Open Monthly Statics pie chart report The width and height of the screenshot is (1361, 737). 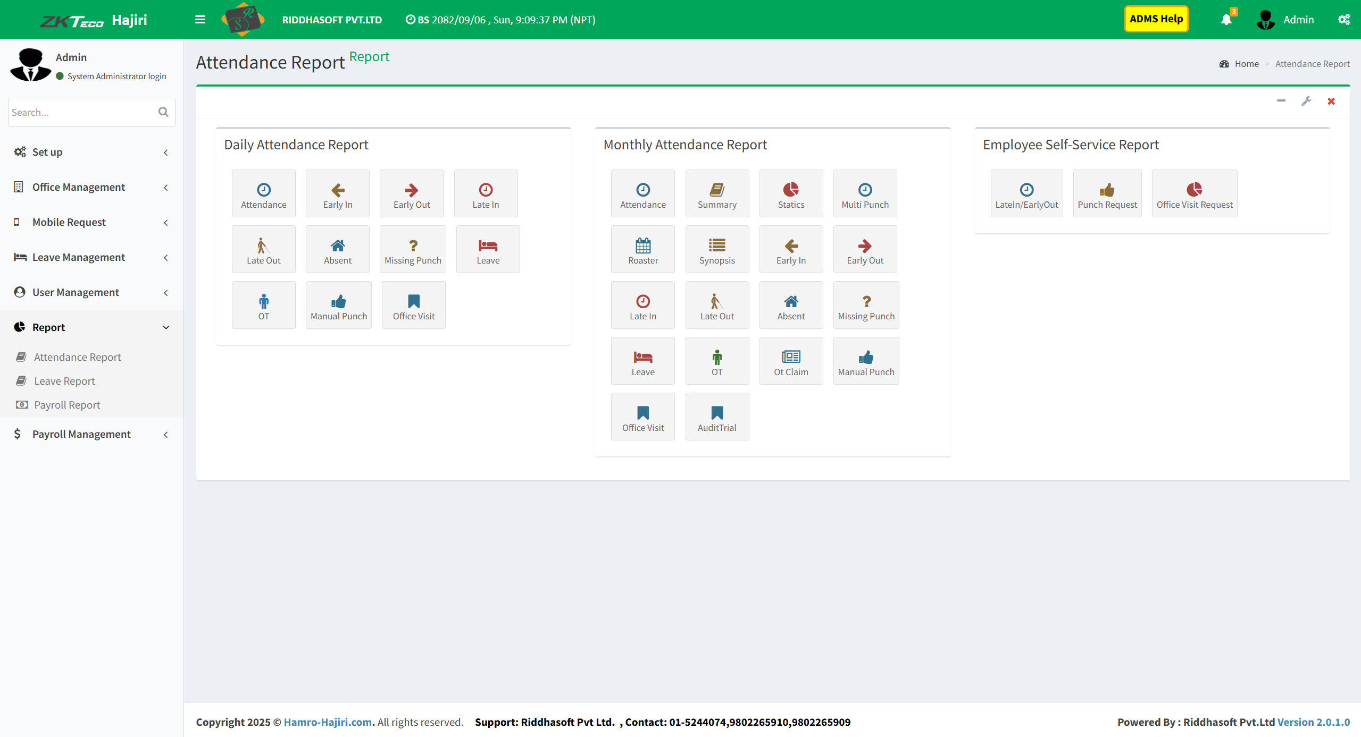pyautogui.click(x=790, y=194)
